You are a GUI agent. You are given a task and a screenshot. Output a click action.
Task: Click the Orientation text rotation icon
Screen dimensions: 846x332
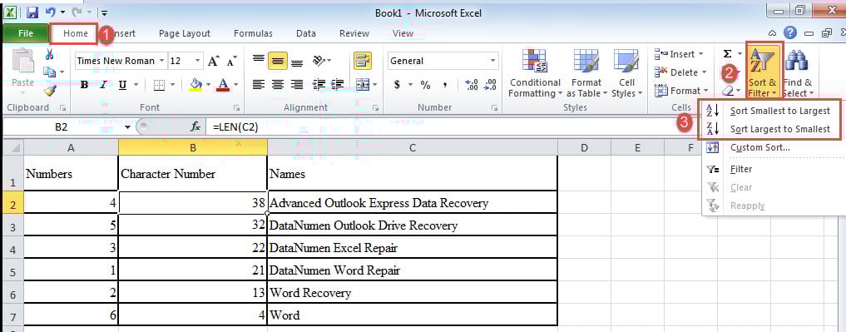(319, 61)
